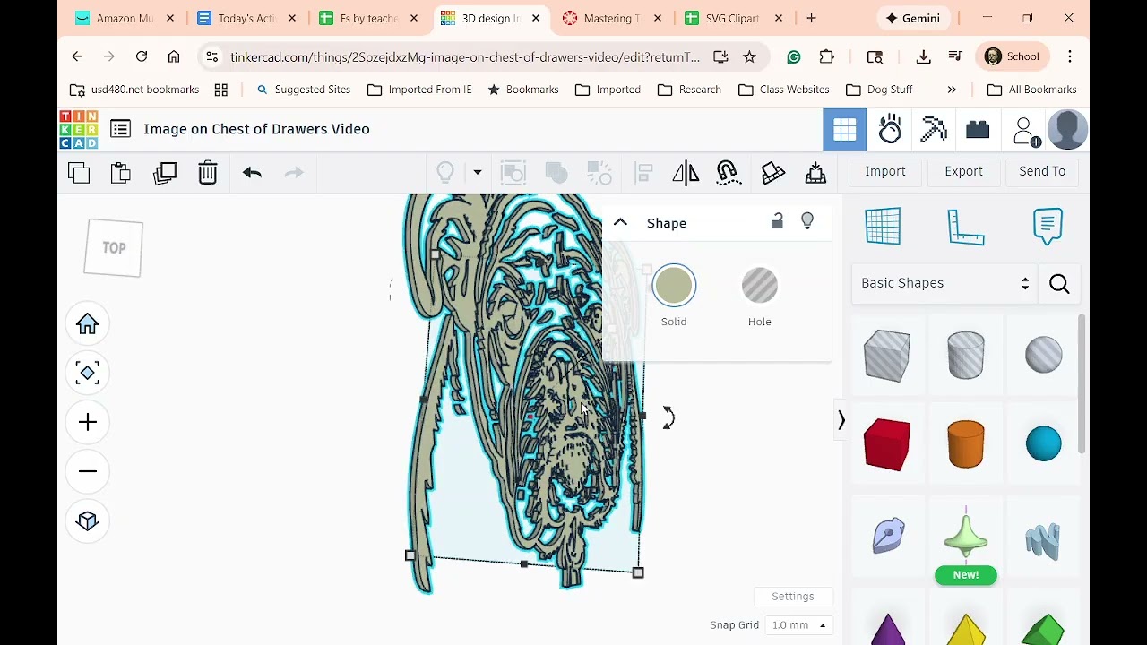This screenshot has height=645, width=1147.
Task: Open the Sim Lab toolbar icon
Action: point(772,173)
